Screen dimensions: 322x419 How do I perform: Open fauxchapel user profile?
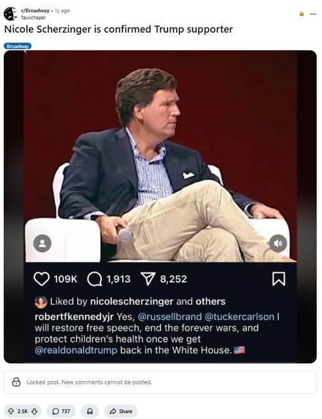coord(33,18)
